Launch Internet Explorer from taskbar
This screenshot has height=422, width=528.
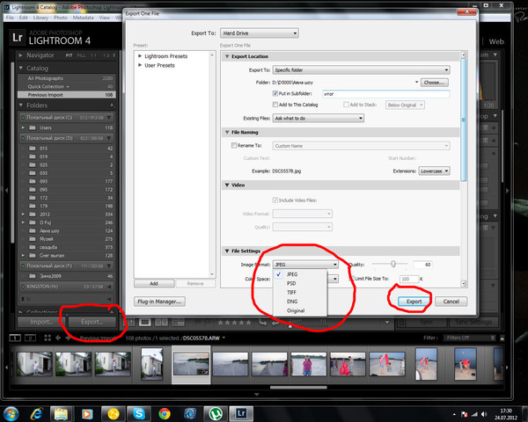(x=36, y=413)
